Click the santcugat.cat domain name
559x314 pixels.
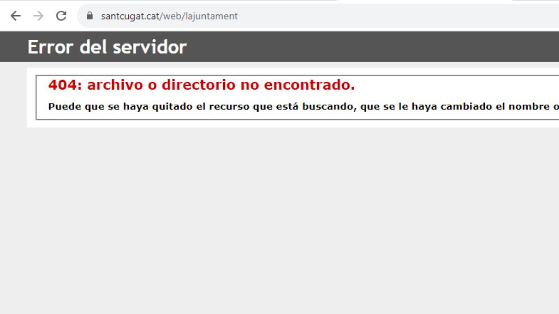[125, 16]
